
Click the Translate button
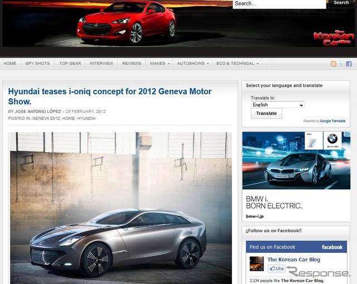pyautogui.click(x=267, y=113)
